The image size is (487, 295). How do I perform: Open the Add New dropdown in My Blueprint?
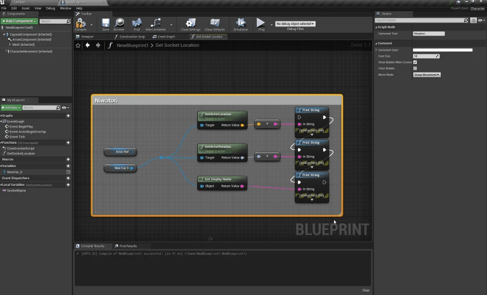[11, 108]
